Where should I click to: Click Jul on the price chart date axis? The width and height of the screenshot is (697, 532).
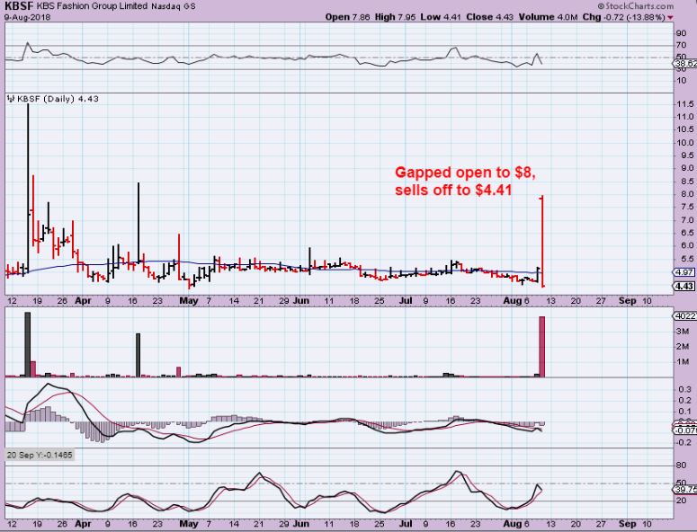(x=405, y=301)
